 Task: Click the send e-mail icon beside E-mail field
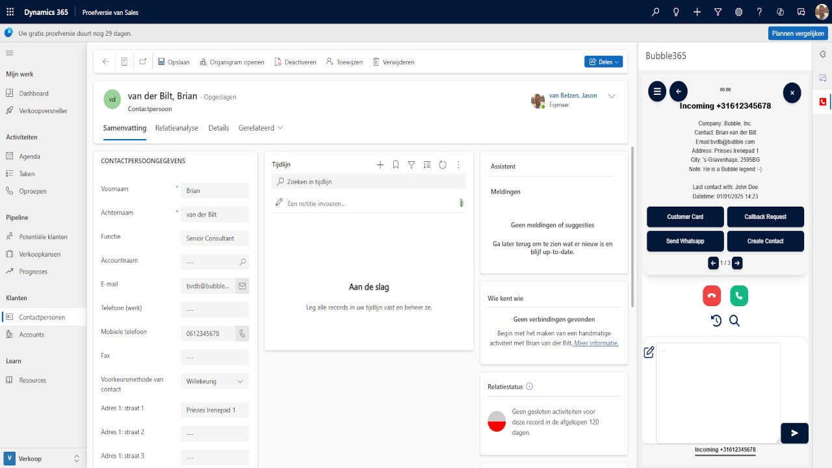242,286
